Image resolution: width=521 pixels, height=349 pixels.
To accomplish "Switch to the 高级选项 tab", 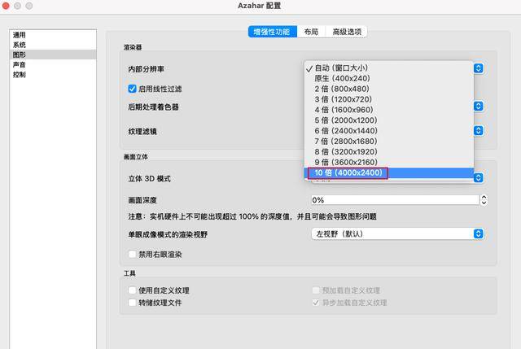I will point(347,32).
